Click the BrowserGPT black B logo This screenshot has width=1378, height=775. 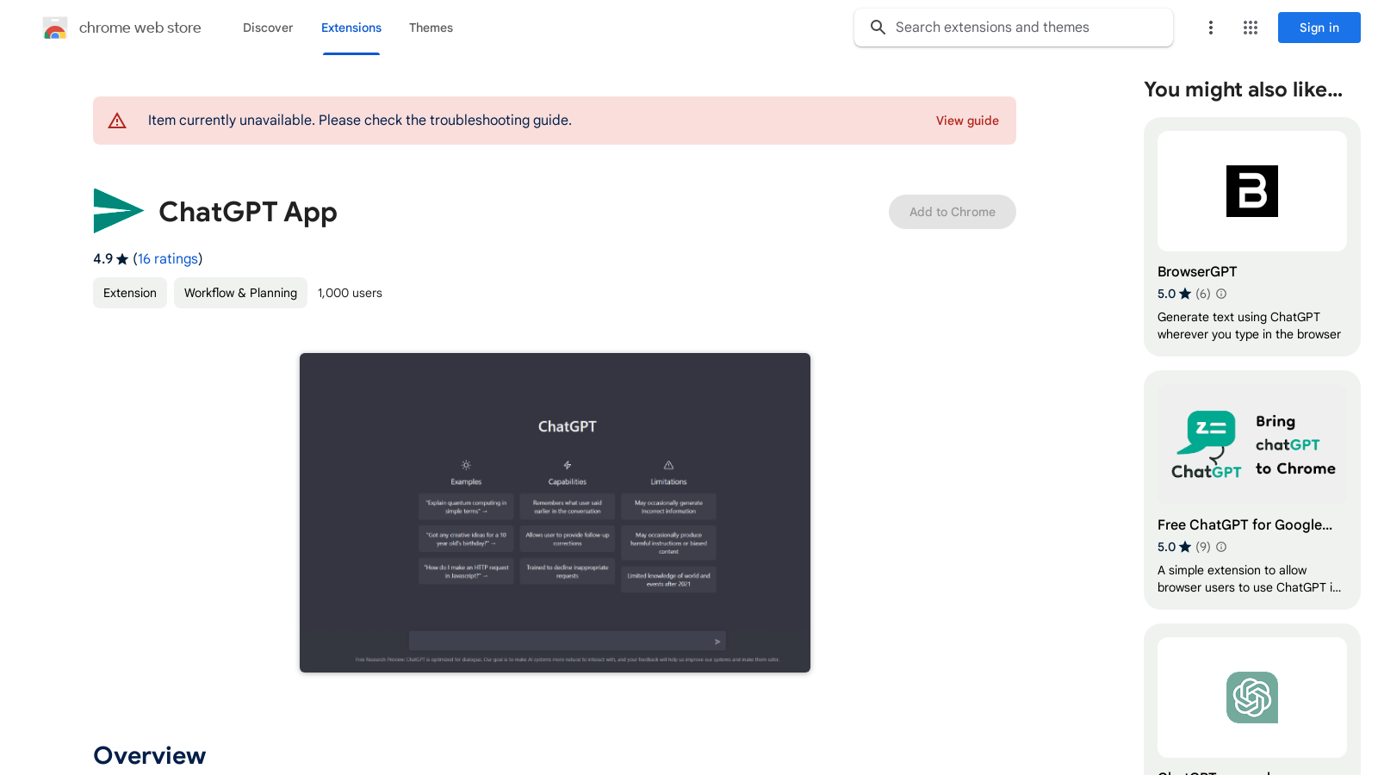point(1252,191)
